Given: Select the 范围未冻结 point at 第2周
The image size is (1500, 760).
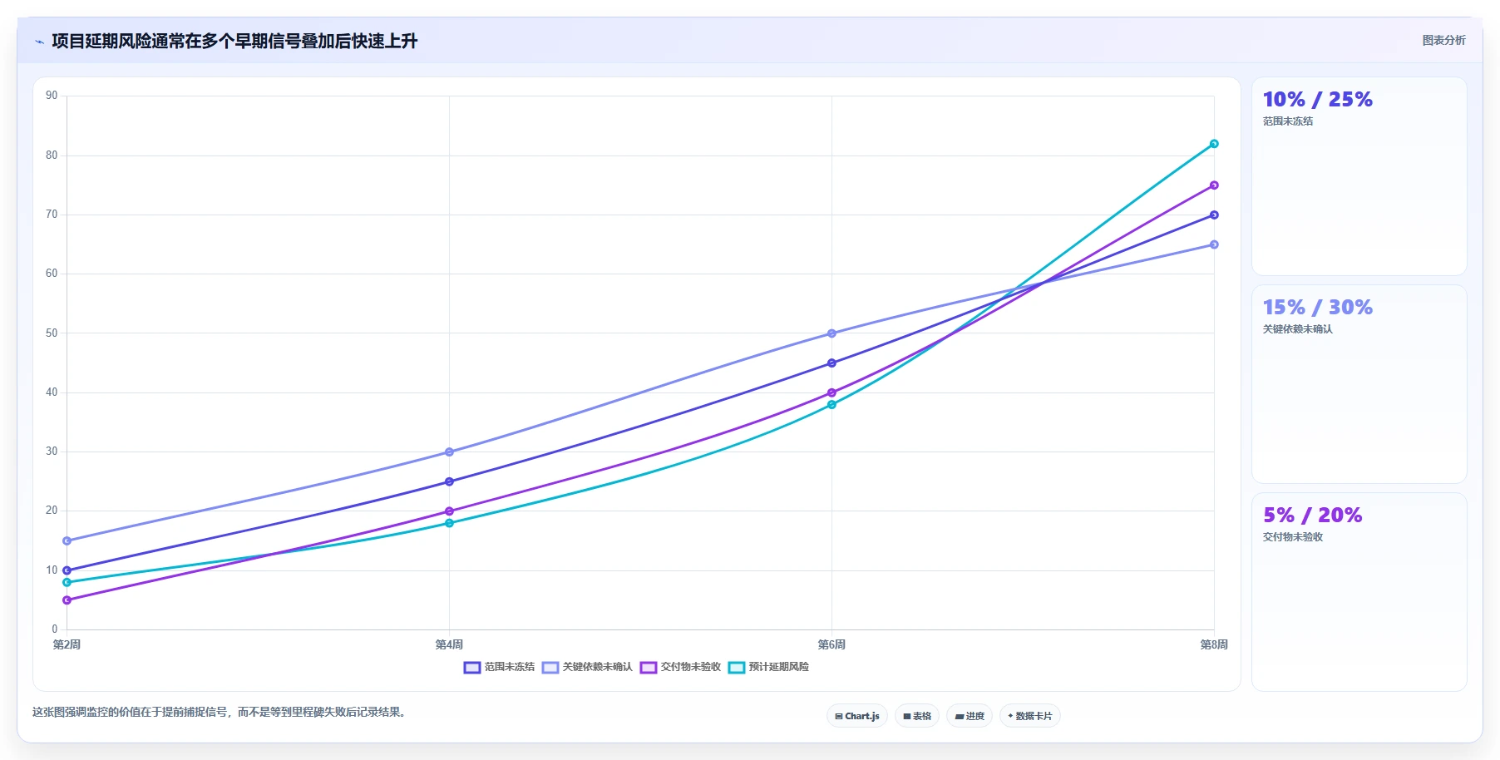Looking at the screenshot, I should pyautogui.click(x=67, y=570).
